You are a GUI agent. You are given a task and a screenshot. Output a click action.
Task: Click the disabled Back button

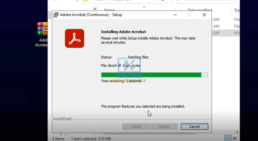point(136,127)
